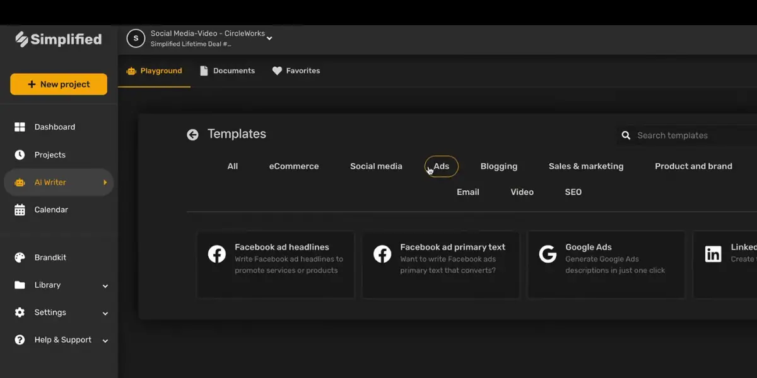Select the Blogging category

[x=499, y=166]
